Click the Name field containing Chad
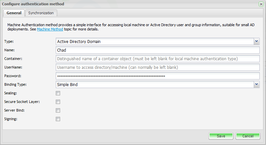 (x=157, y=50)
